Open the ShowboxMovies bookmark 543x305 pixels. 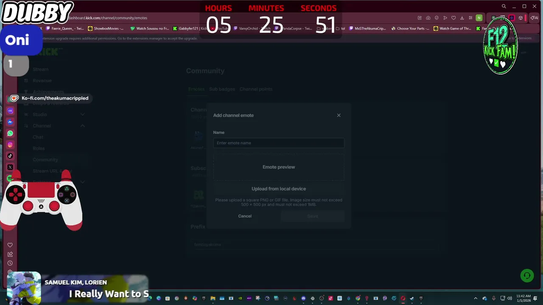106,28
